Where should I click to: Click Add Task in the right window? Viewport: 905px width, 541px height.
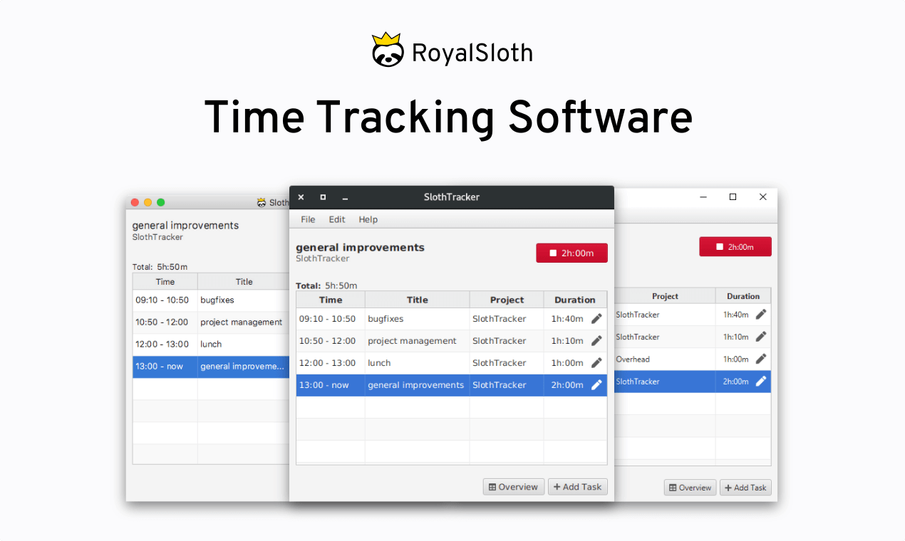[x=745, y=488]
